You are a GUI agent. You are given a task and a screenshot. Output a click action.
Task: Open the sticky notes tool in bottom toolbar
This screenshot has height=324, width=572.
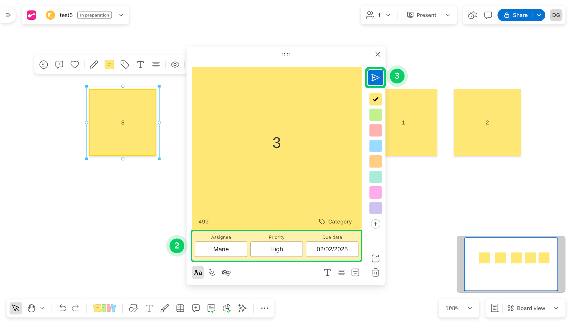(104, 308)
